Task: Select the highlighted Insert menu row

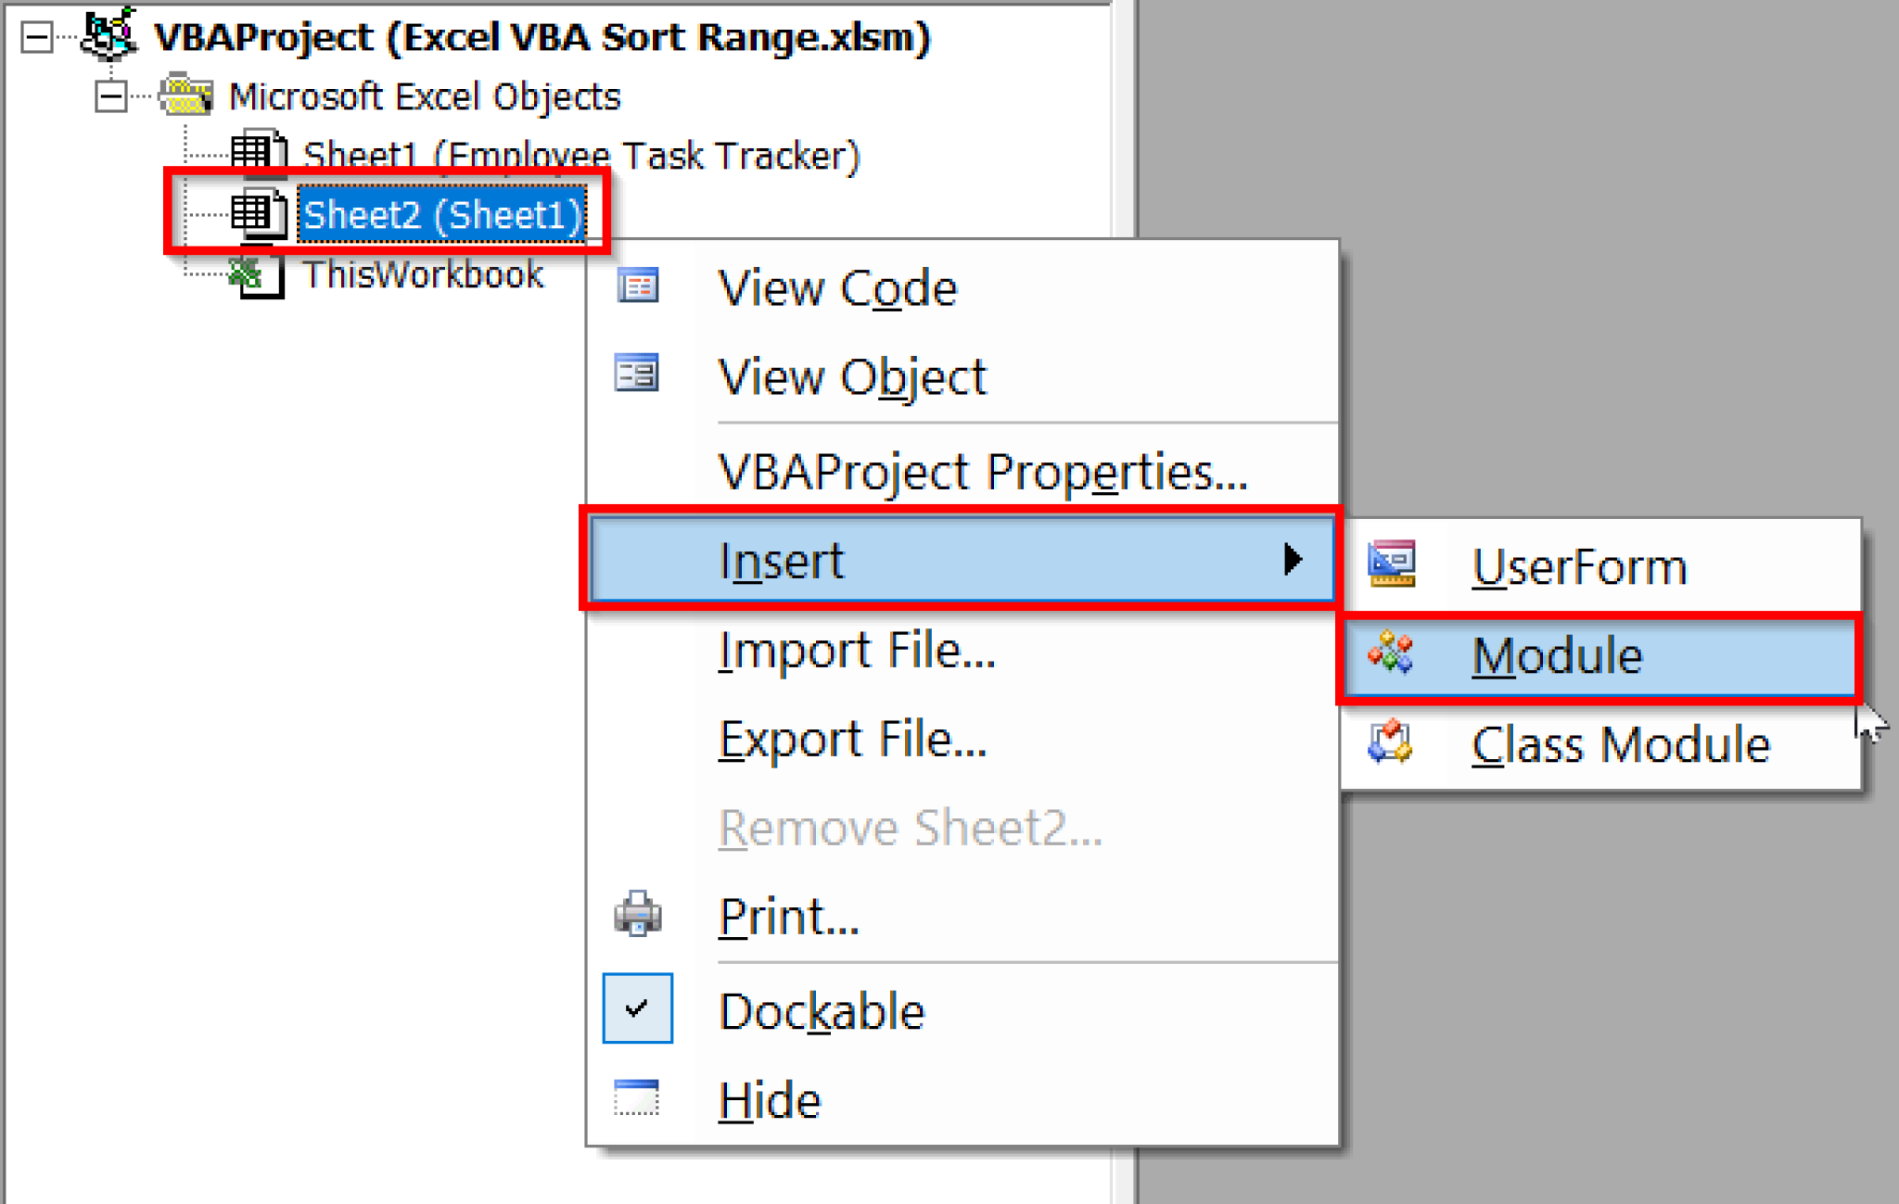Action: 955,559
